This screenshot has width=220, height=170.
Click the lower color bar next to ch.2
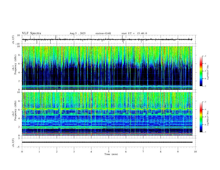tap(201, 117)
